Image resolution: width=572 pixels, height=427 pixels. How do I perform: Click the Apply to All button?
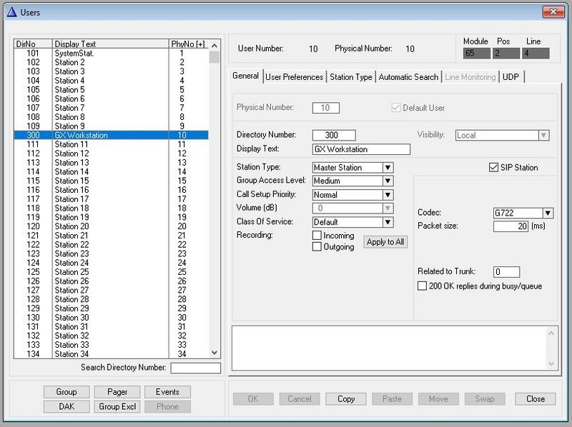385,242
